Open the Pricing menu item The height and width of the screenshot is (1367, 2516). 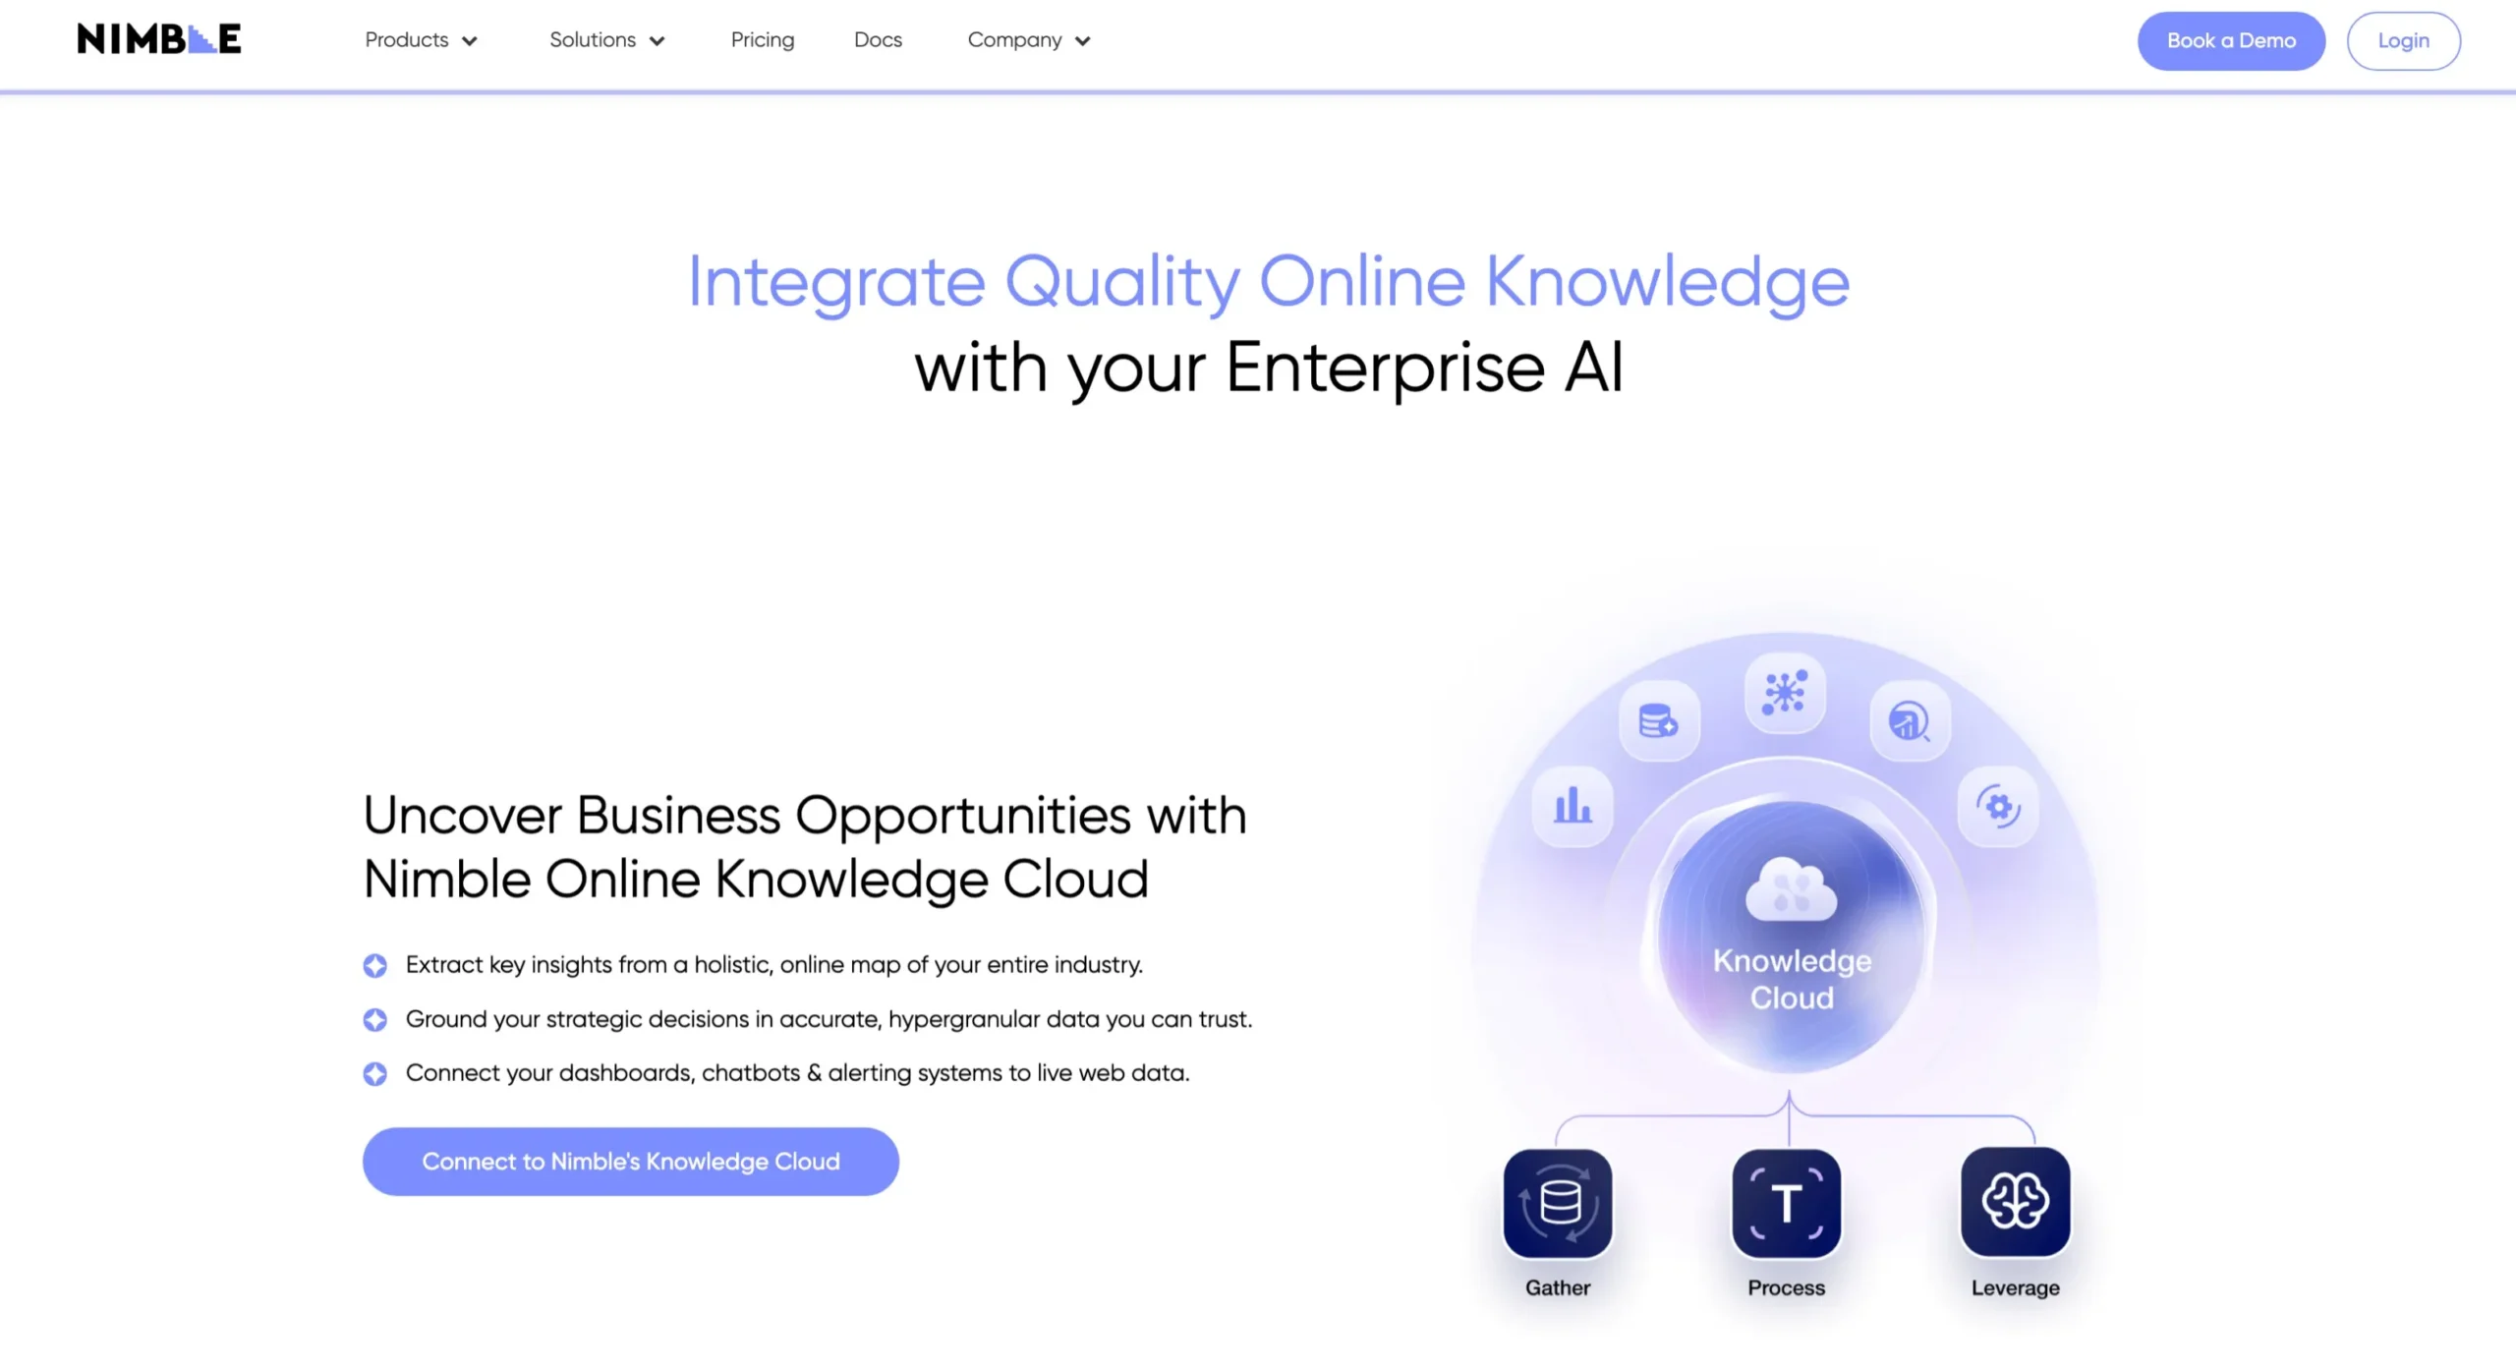point(763,38)
